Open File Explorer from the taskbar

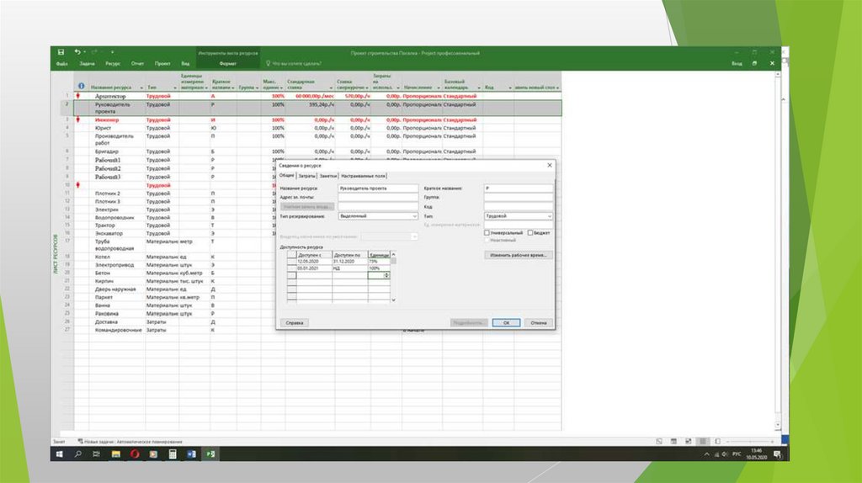click(x=115, y=454)
